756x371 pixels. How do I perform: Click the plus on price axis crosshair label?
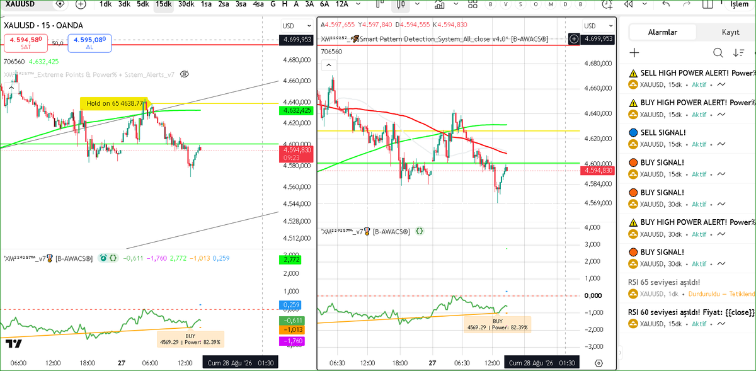coord(574,39)
